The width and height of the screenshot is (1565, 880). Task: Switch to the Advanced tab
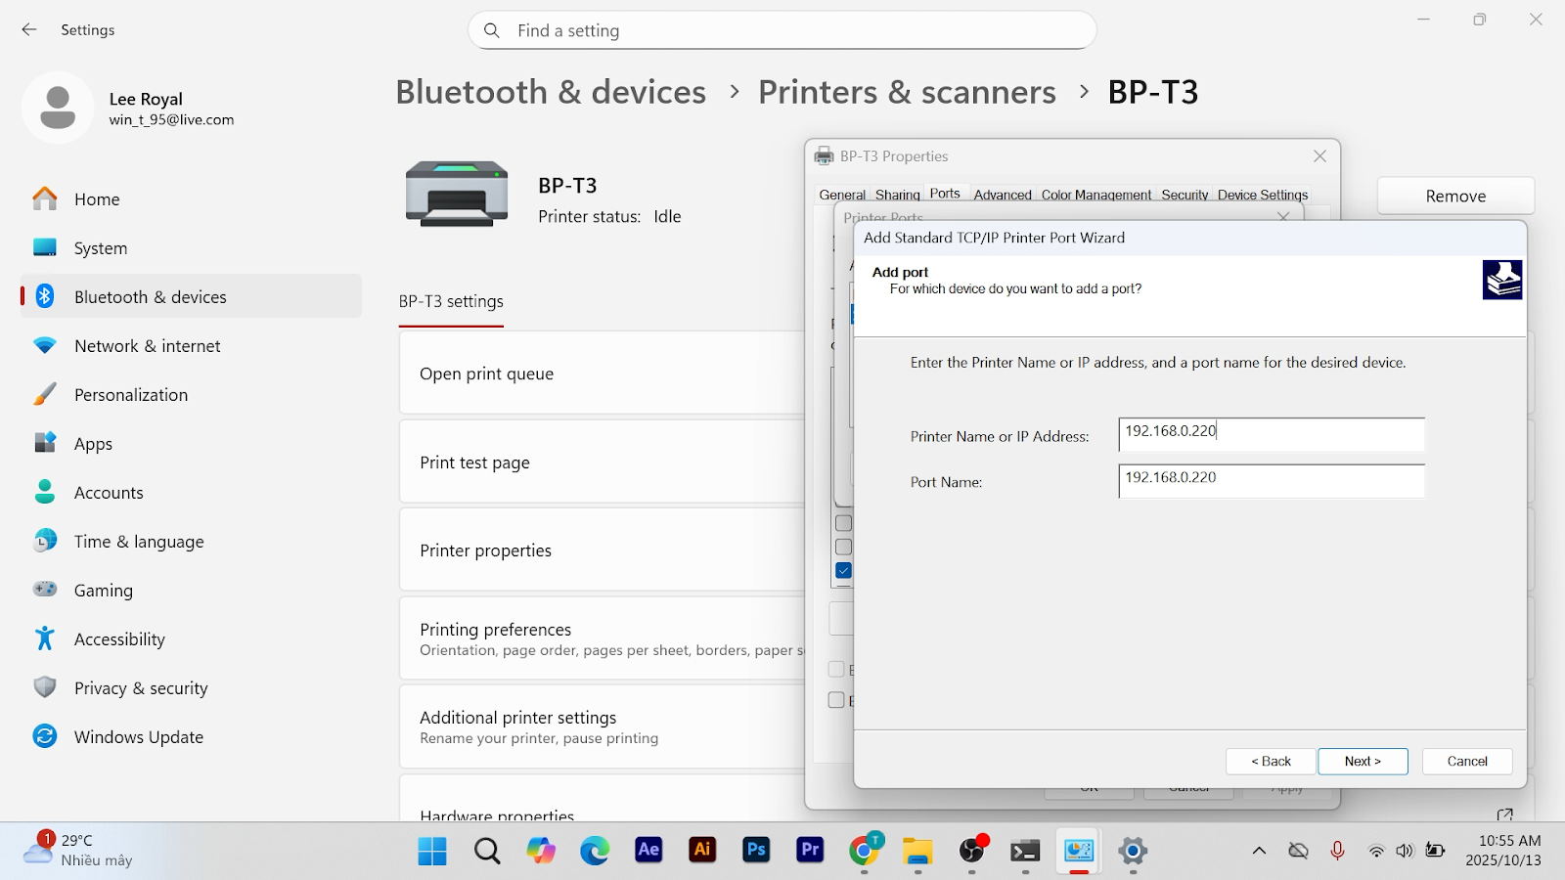point(1002,195)
